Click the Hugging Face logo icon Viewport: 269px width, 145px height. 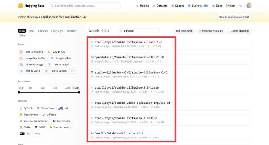[x=20, y=6]
